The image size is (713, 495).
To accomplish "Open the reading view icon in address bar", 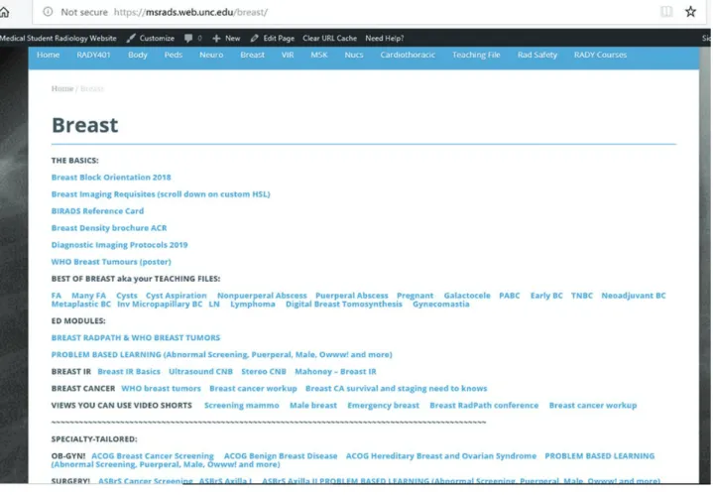I will pyautogui.click(x=666, y=12).
